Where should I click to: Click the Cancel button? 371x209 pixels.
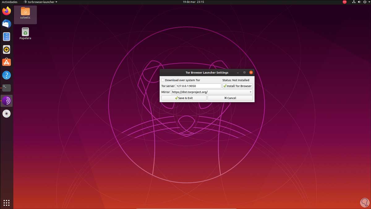[x=230, y=98]
